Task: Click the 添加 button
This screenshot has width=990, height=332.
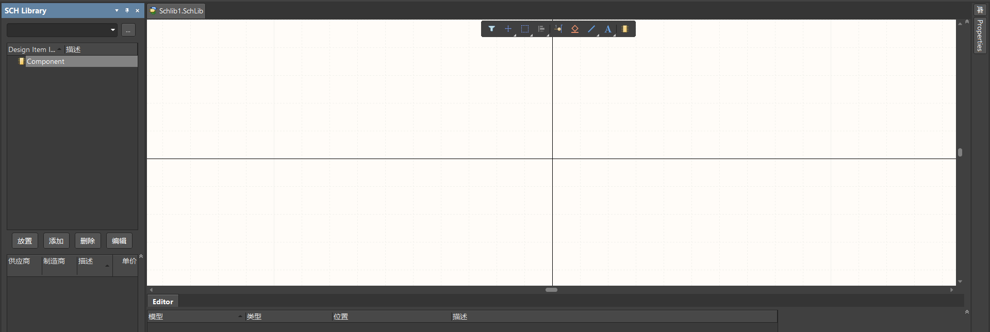Action: click(56, 241)
